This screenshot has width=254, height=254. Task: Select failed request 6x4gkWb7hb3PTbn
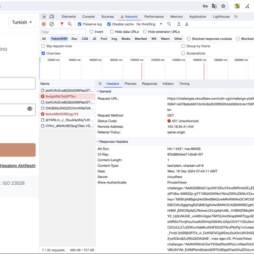(x=67, y=96)
